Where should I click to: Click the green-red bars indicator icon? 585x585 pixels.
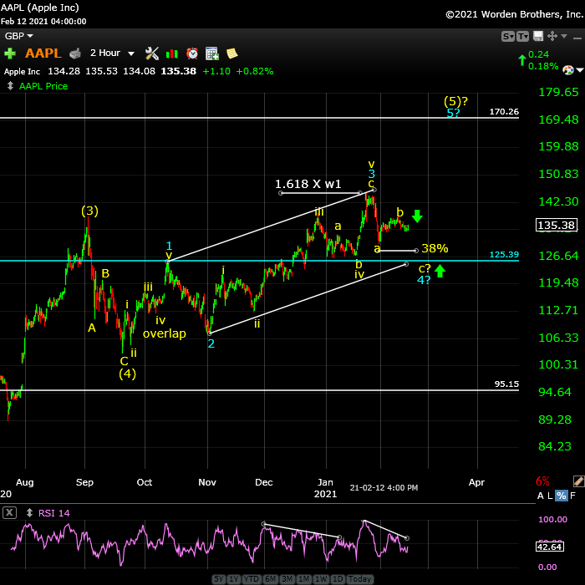point(172,53)
